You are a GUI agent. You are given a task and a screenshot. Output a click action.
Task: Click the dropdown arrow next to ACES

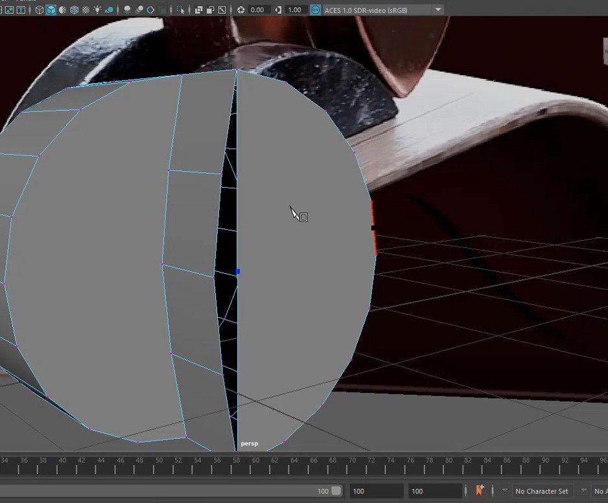(438, 10)
